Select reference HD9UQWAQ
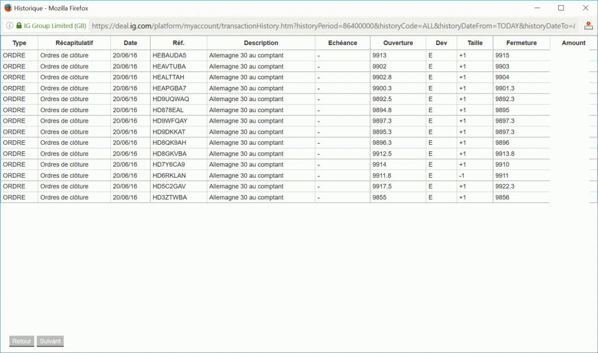The width and height of the screenshot is (598, 353). point(171,99)
